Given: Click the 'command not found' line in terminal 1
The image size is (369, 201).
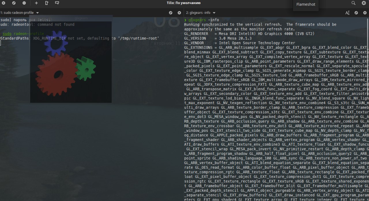Looking at the screenshot, I should click(37, 24).
